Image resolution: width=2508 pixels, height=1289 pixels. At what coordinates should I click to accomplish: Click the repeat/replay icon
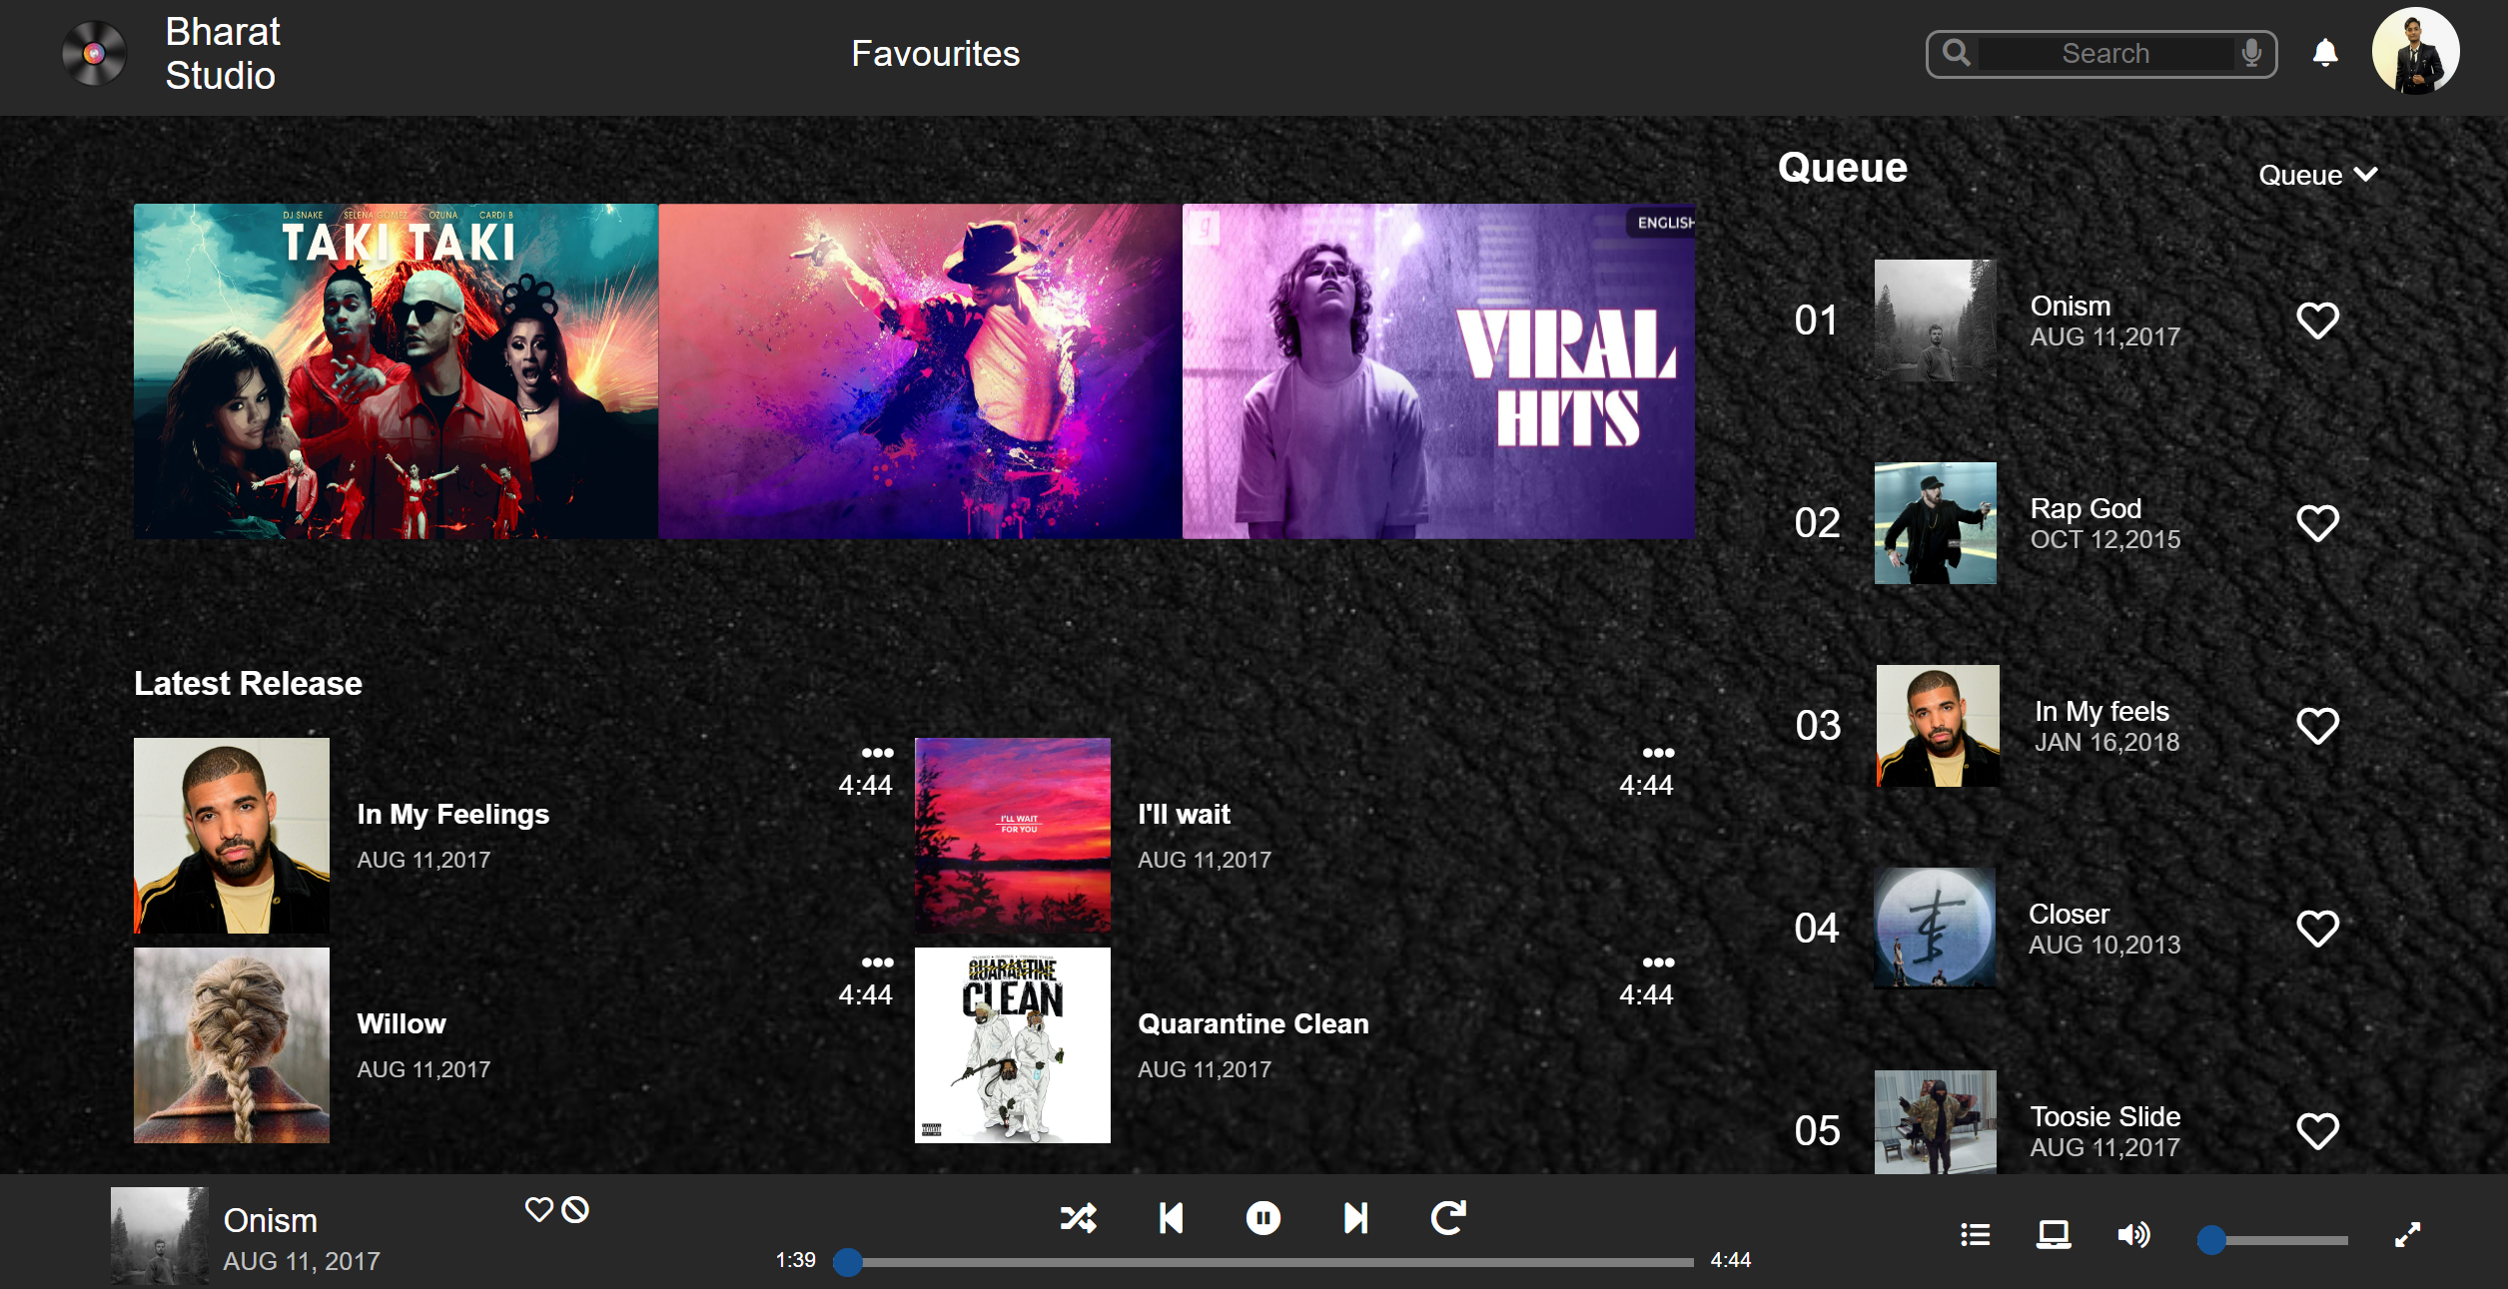coord(1448,1217)
